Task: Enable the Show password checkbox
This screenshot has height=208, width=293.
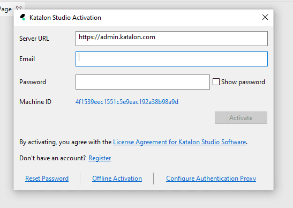Action: (216, 82)
